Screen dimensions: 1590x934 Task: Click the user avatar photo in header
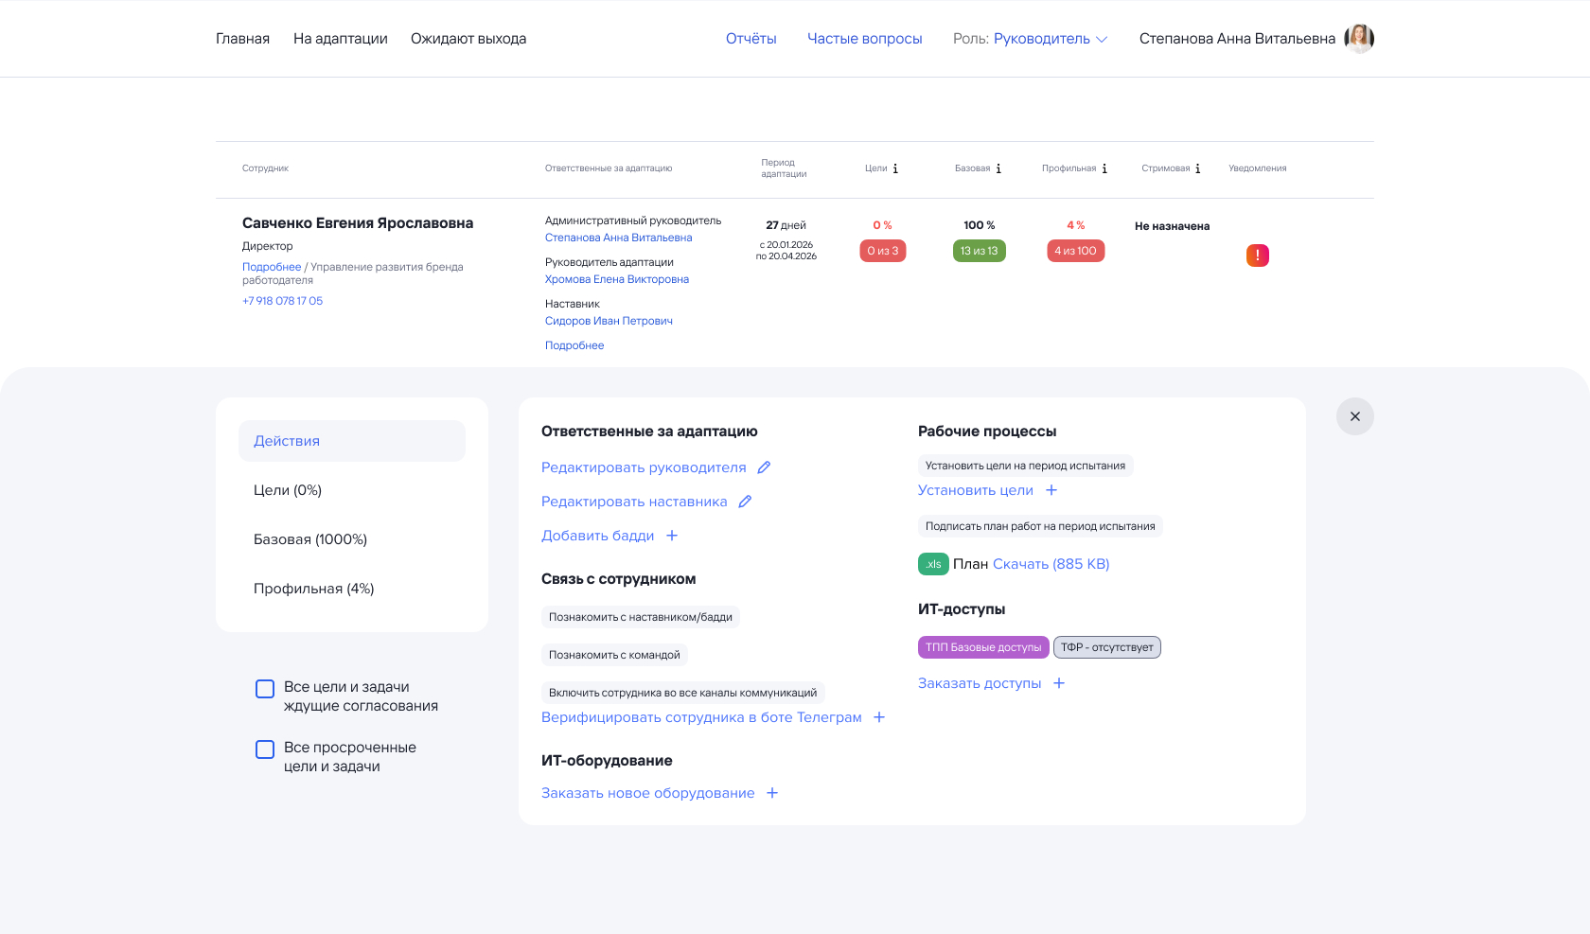click(x=1359, y=39)
